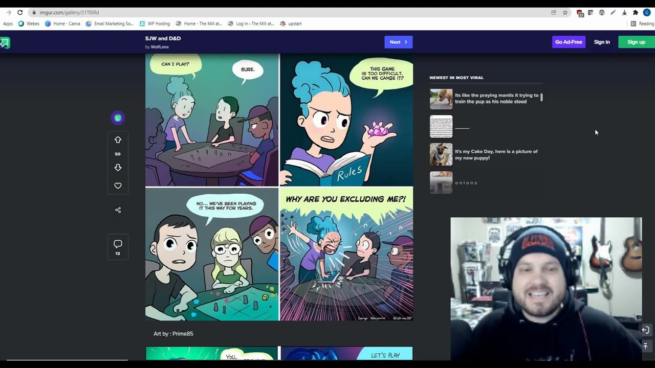Go to Next post

point(398,42)
